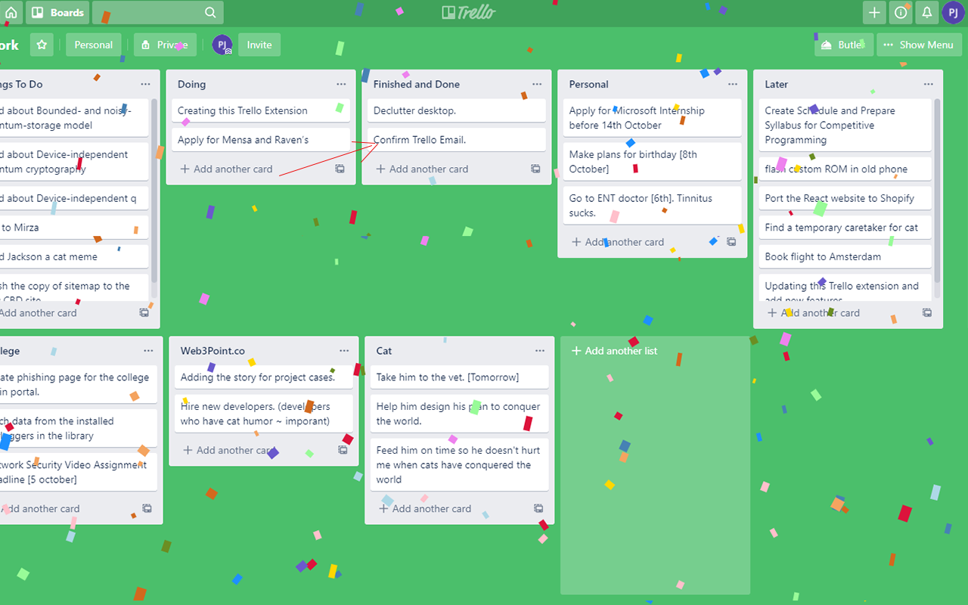Open card Help him design his plan

tap(460, 414)
